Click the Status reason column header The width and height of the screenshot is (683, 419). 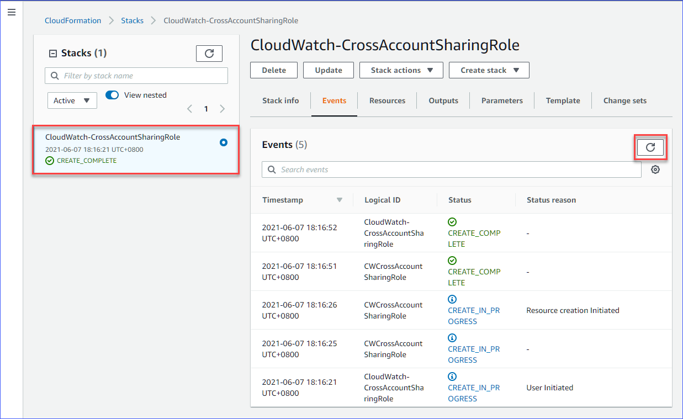[x=551, y=200]
